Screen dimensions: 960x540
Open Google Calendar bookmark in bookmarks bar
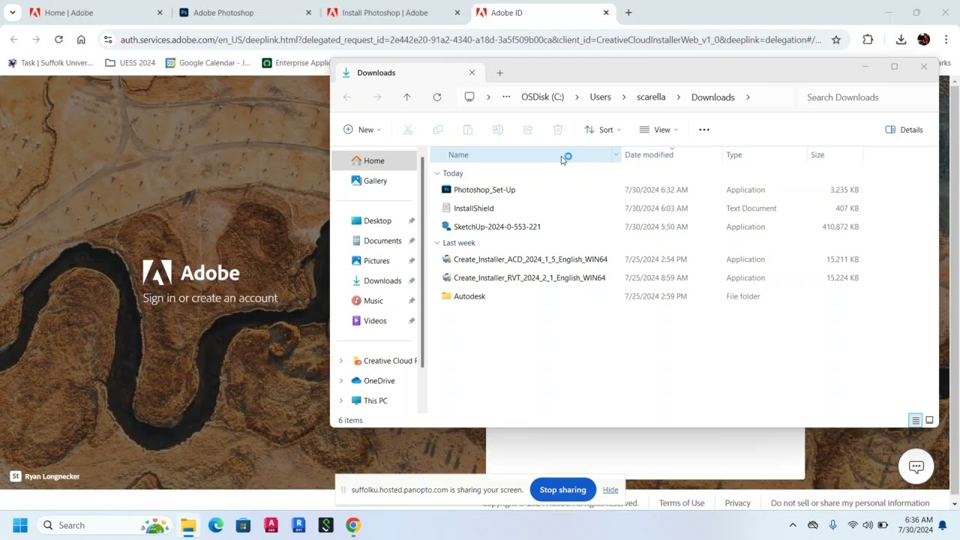(x=208, y=63)
